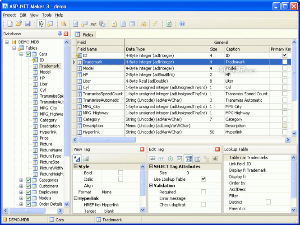Viewport: 300px width, 225px height.
Task: Pin the Database panel
Action: click(60, 34)
